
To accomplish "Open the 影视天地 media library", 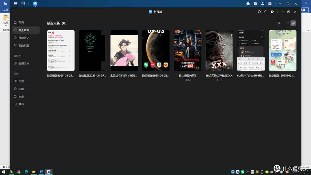I will [26, 63].
